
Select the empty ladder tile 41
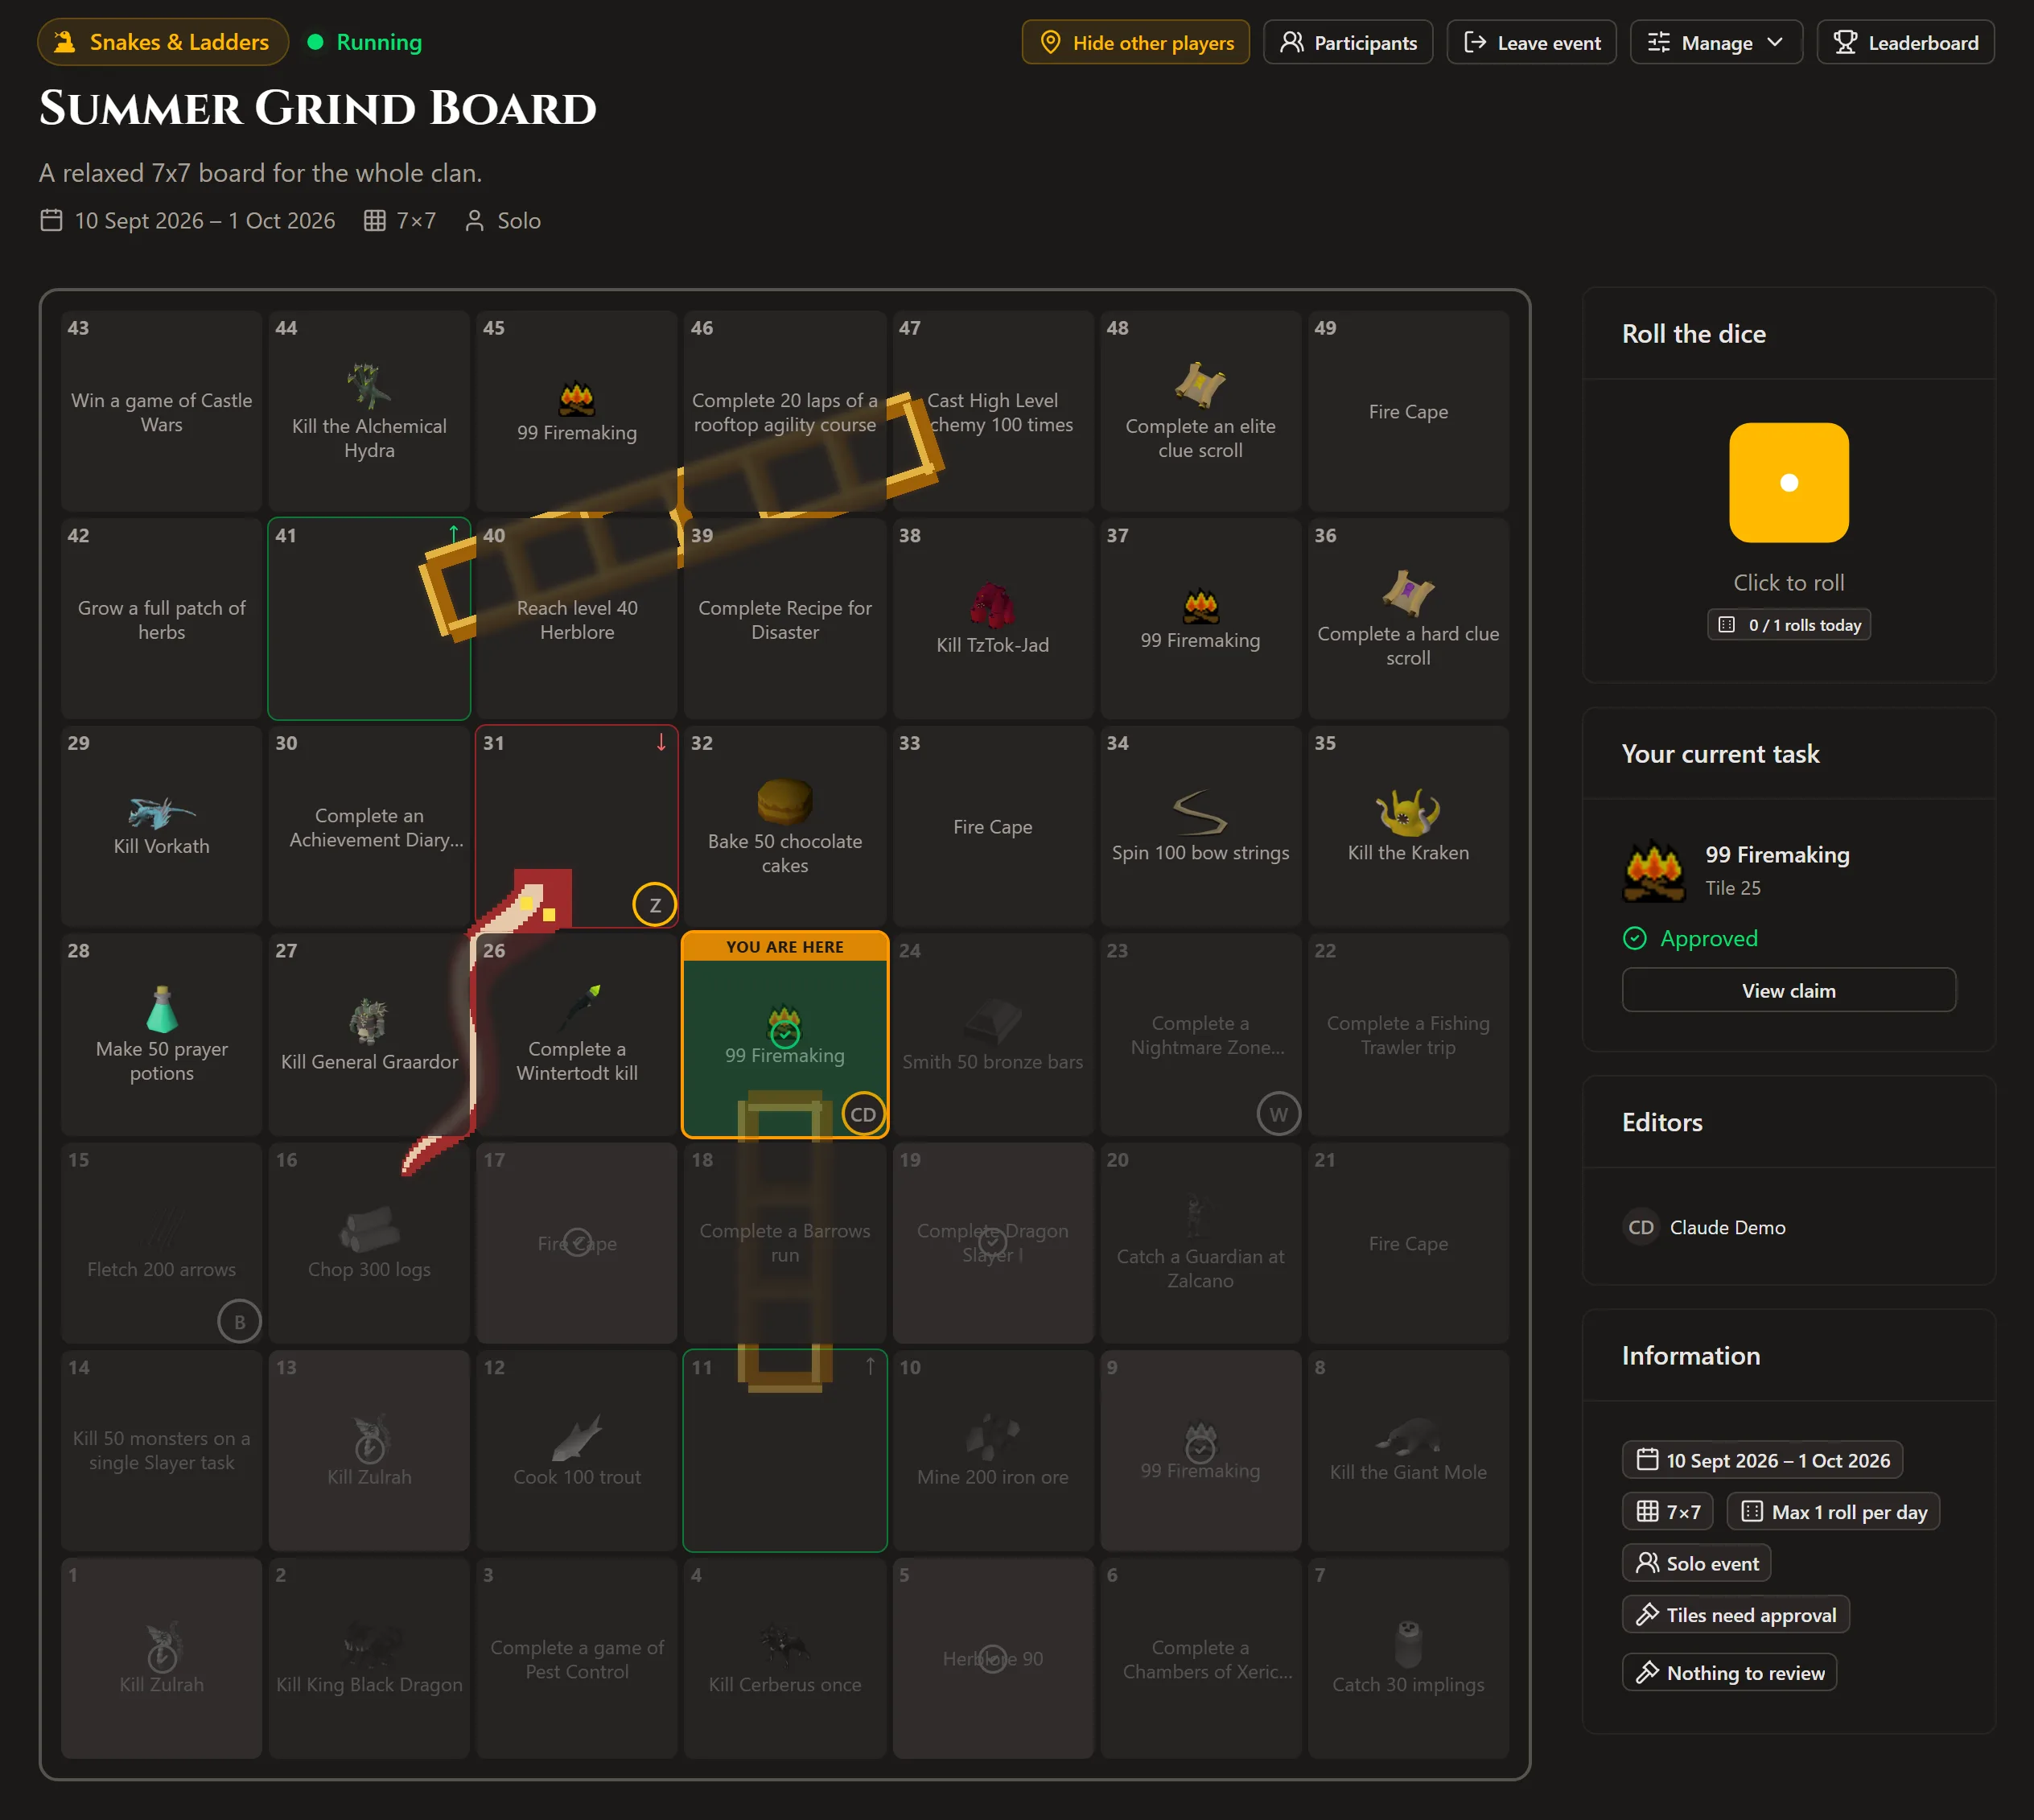tap(368, 618)
